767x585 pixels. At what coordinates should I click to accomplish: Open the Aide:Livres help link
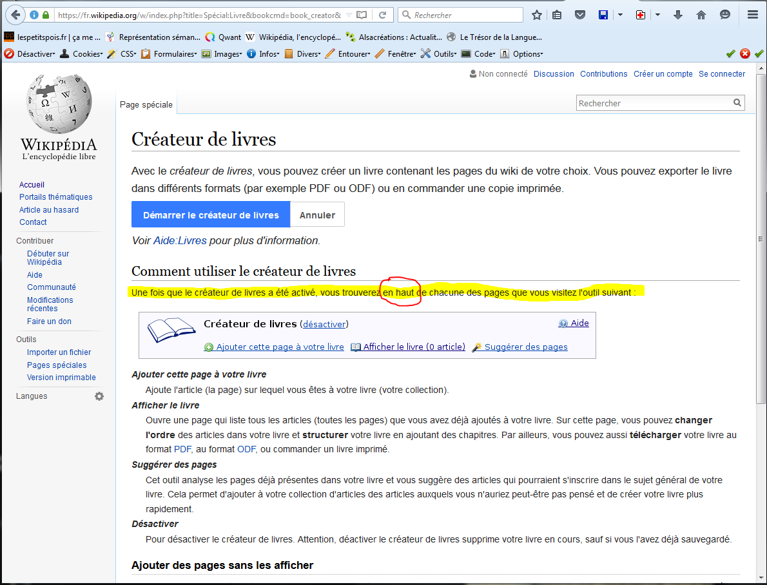(180, 240)
